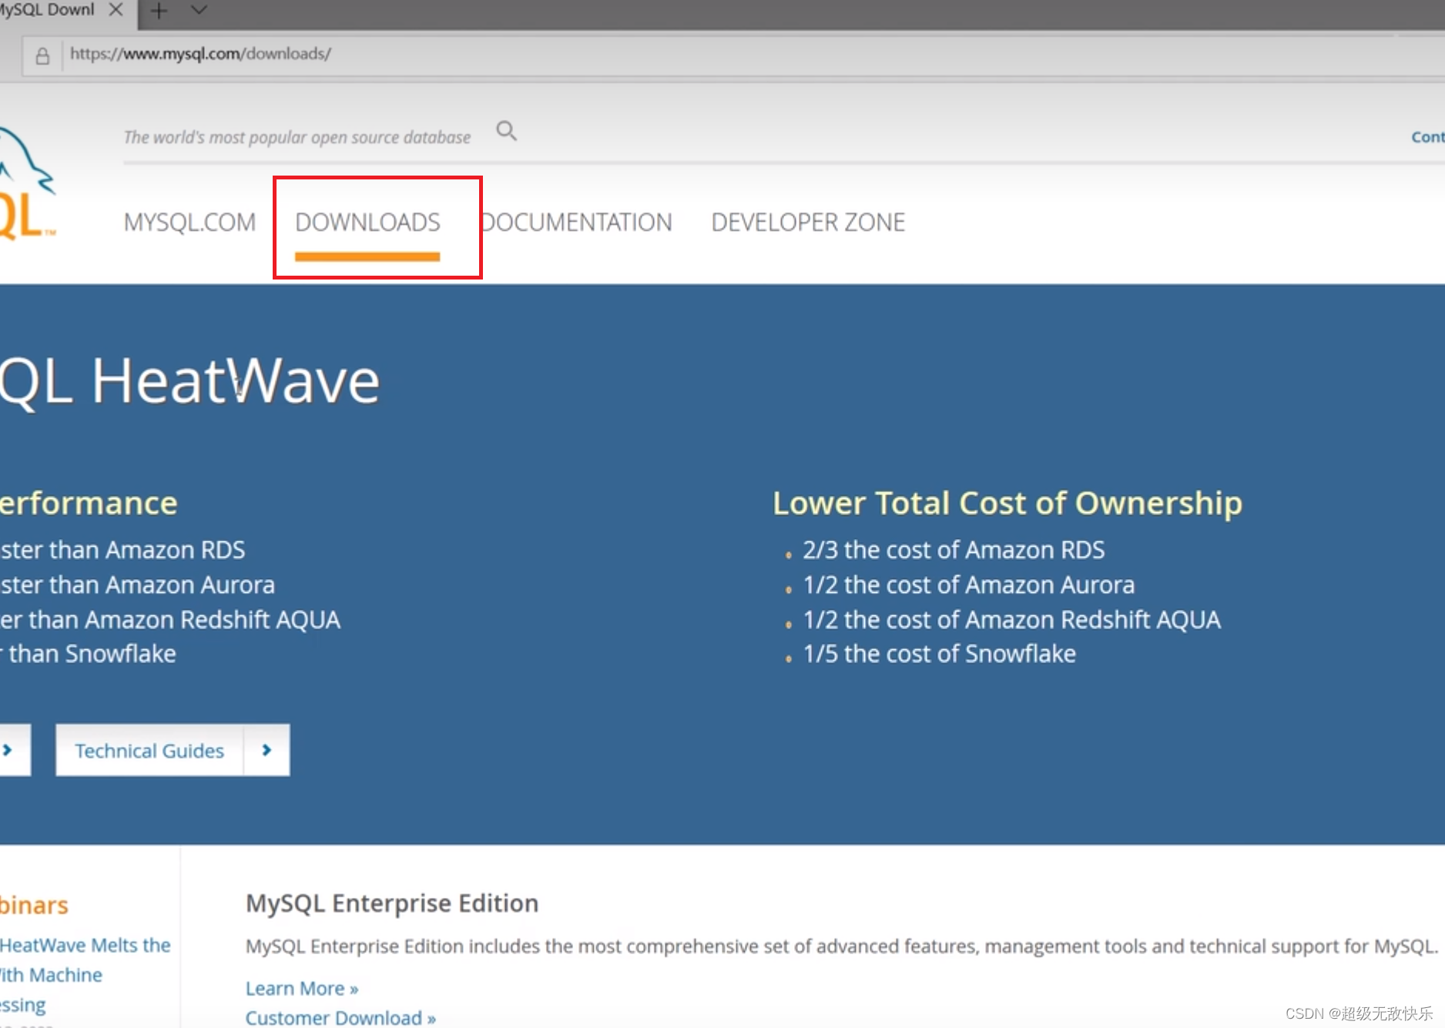This screenshot has height=1028, width=1445.
Task: Open the Customer Download link
Action: pos(340,1017)
